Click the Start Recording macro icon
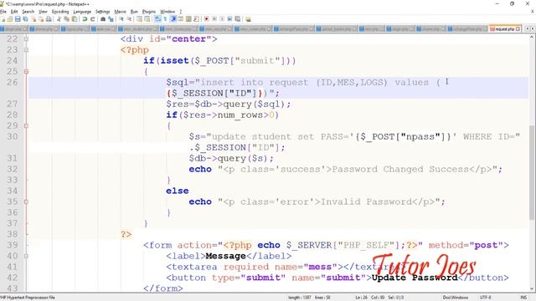 (x=206, y=19)
